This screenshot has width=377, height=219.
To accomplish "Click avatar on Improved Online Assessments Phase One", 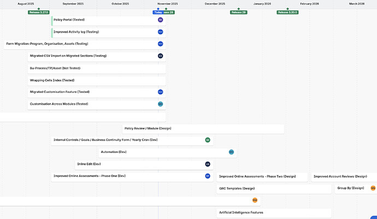I will 208,176.
